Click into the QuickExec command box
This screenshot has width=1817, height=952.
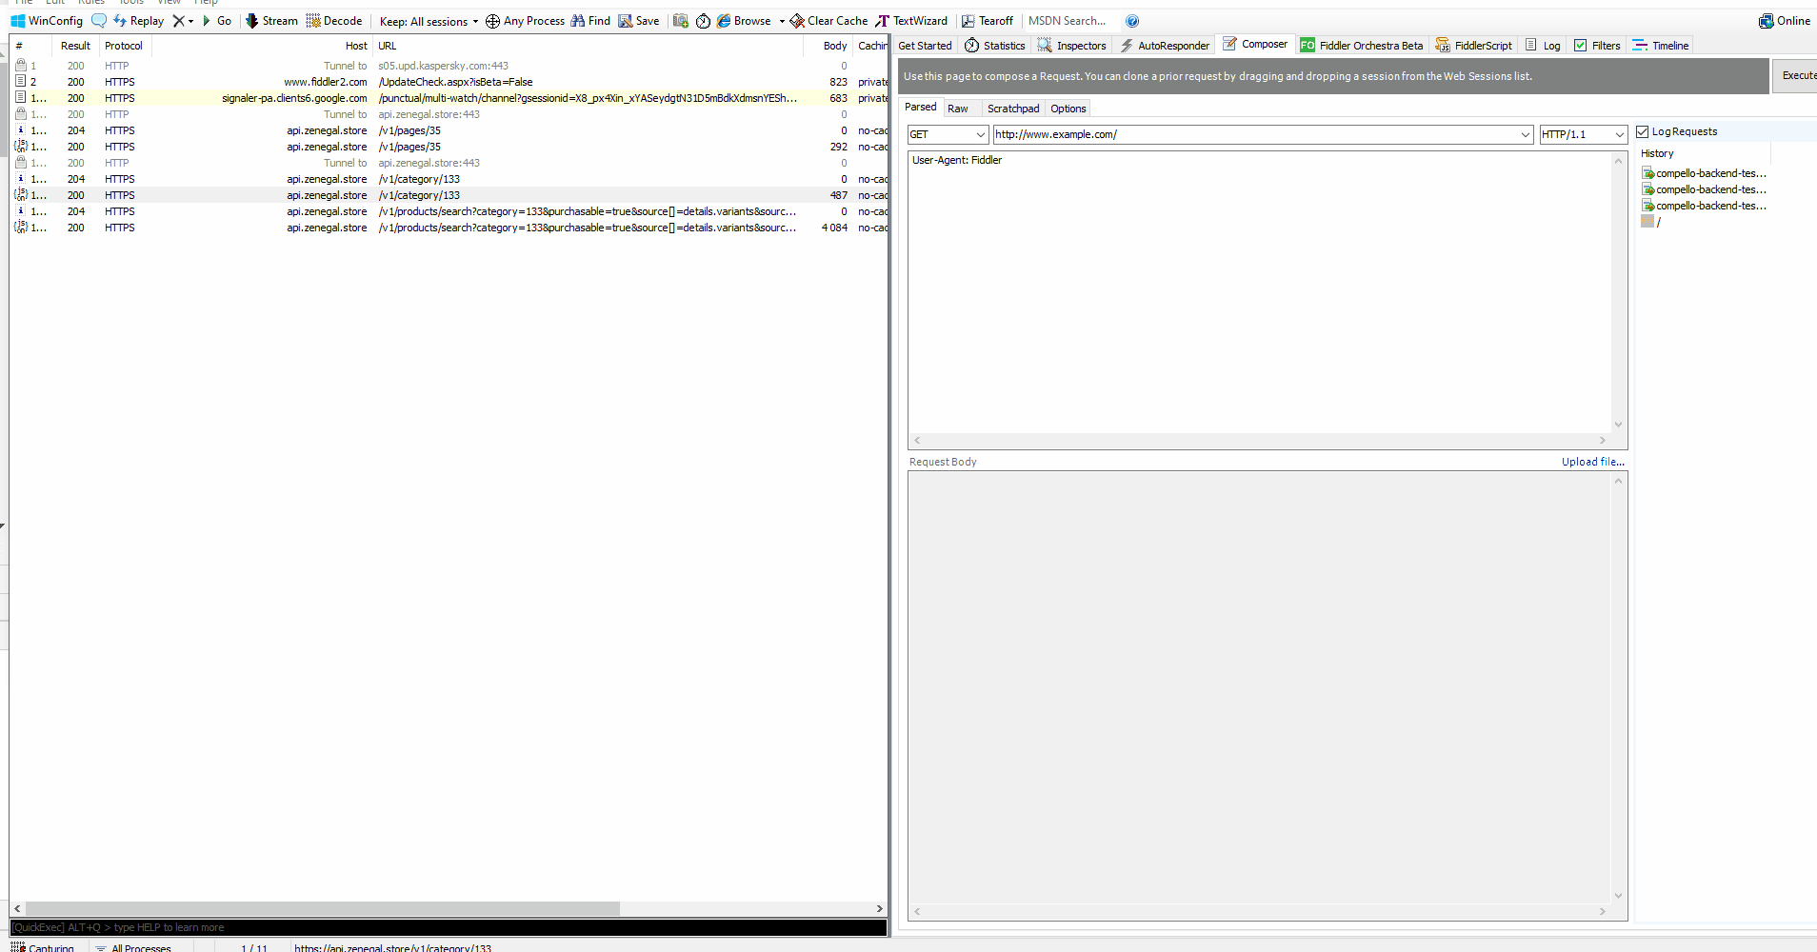click(x=449, y=927)
